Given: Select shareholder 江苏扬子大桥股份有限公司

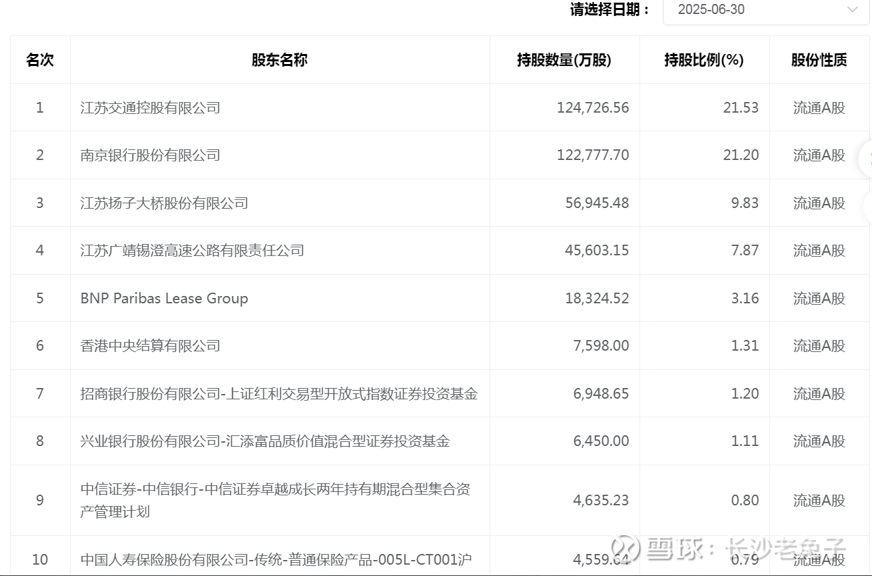Looking at the screenshot, I should pyautogui.click(x=165, y=203).
